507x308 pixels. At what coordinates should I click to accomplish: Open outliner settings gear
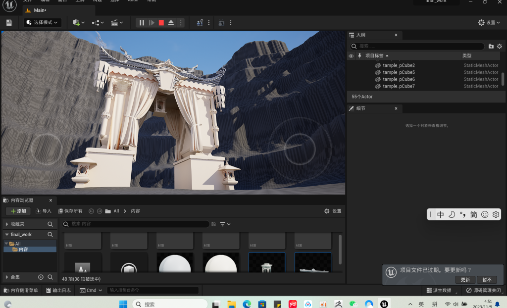click(x=500, y=46)
